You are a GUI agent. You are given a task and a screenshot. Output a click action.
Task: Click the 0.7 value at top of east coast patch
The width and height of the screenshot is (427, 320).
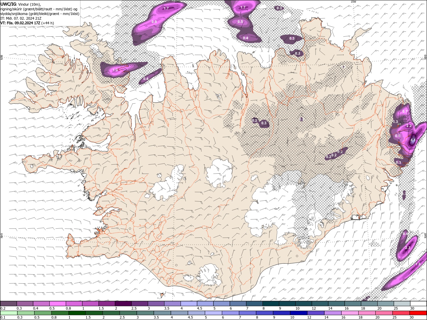click(405, 111)
